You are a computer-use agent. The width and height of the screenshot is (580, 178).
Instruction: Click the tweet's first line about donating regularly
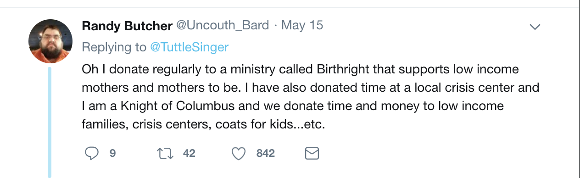(301, 70)
